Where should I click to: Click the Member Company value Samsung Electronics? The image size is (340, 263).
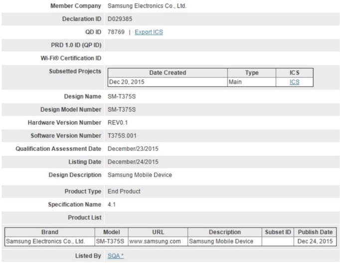[x=147, y=6]
